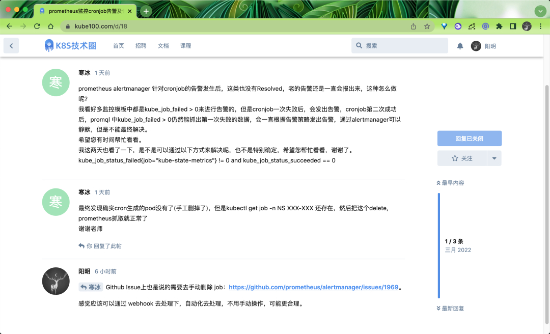Open 阳明's name on the reply post
Image resolution: width=550 pixels, height=334 pixels.
click(x=84, y=271)
